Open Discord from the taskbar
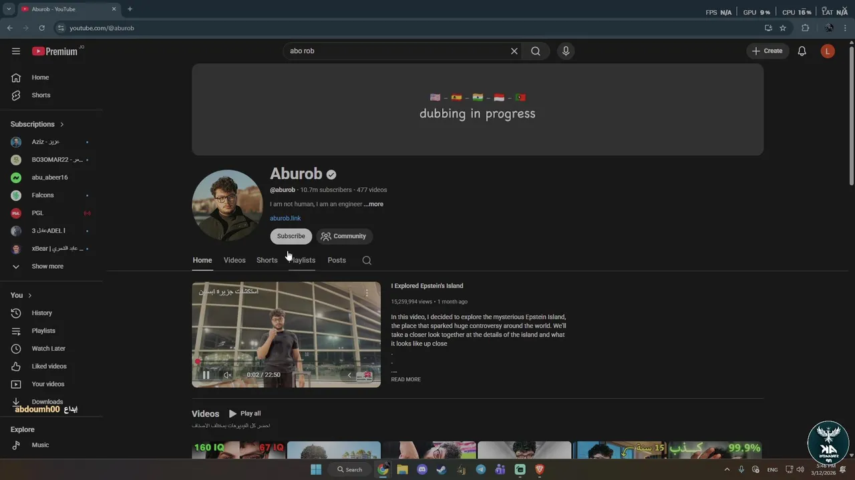 [421, 469]
